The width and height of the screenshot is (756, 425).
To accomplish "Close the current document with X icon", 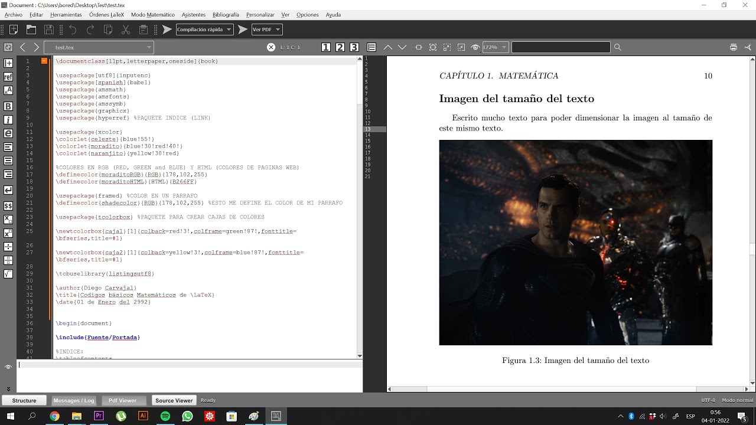I will pyautogui.click(x=271, y=47).
